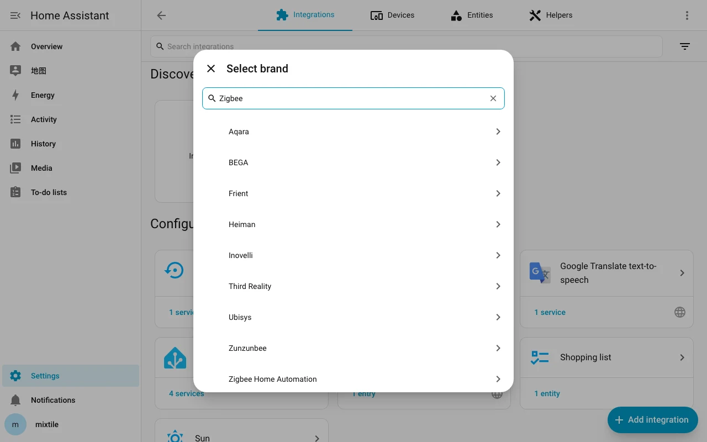The height and width of the screenshot is (442, 707).
Task: Click the brand search field containing Zigbee
Action: [x=353, y=98]
